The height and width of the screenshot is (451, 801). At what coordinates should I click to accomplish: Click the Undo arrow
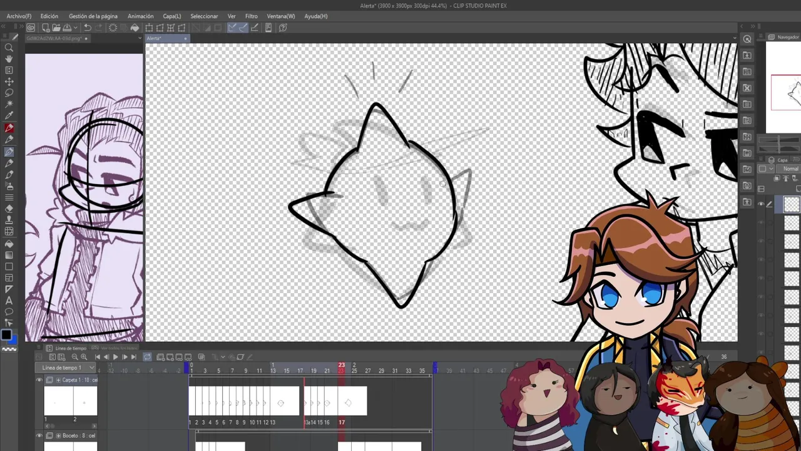tap(88, 28)
